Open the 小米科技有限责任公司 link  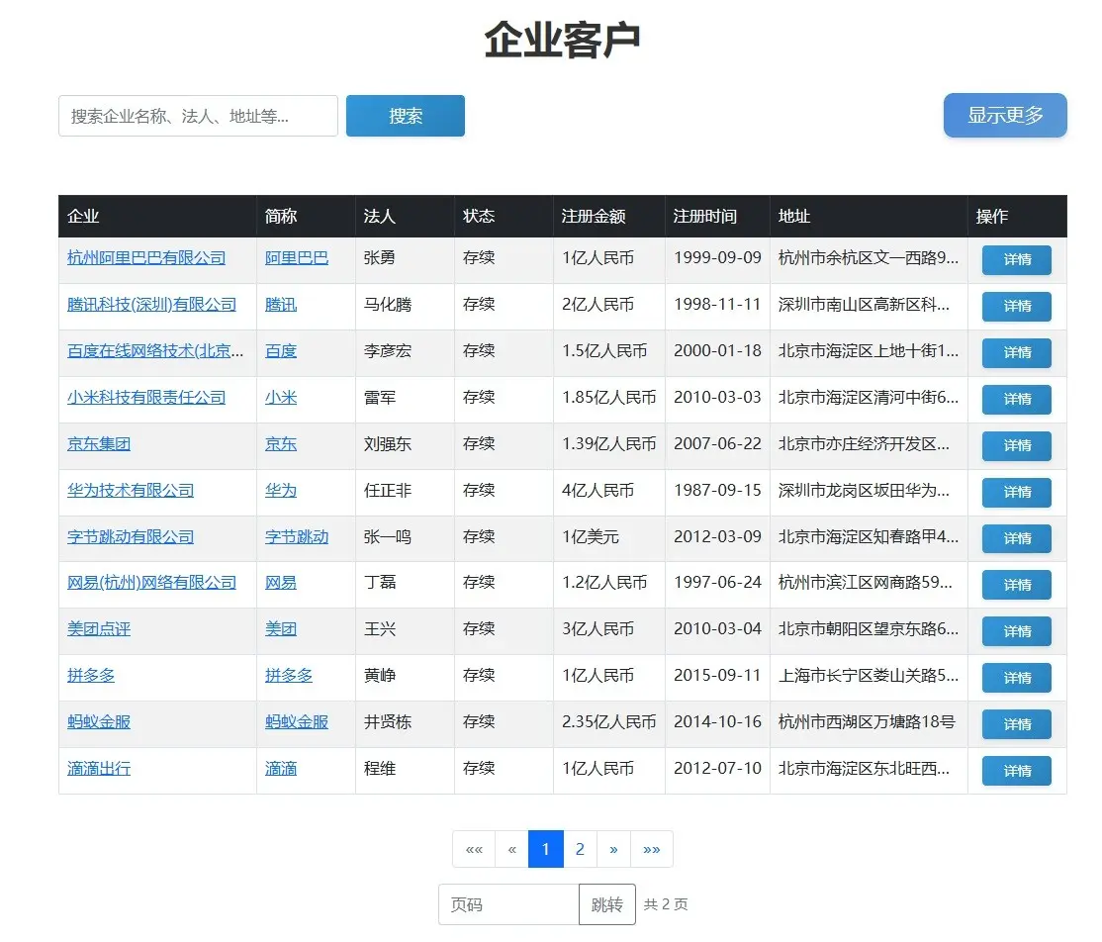point(146,397)
